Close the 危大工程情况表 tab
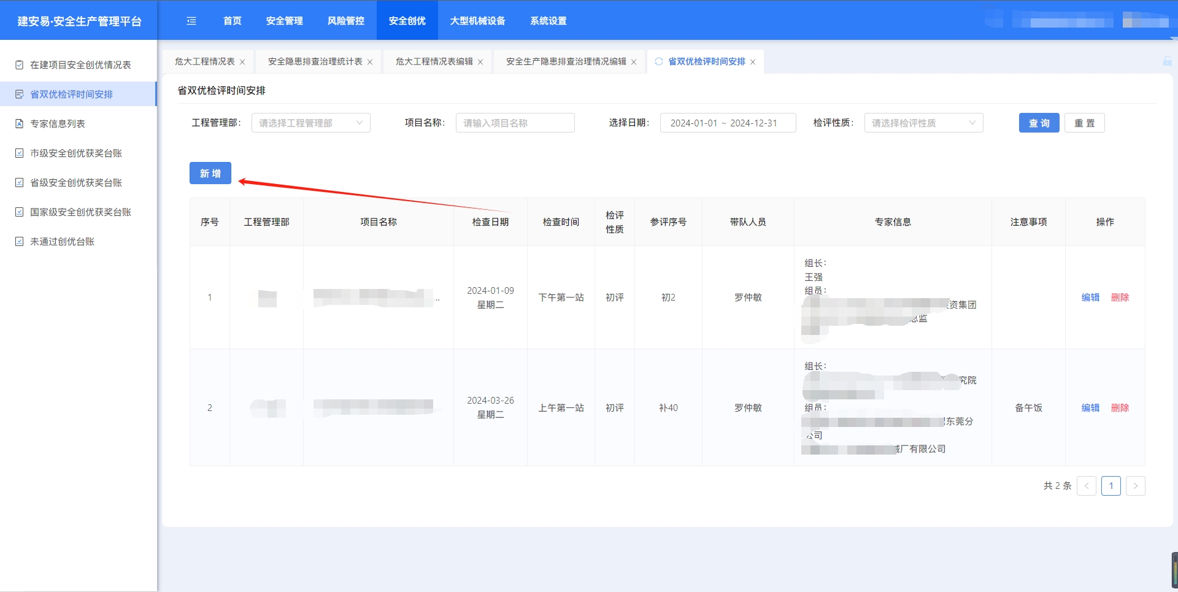 pyautogui.click(x=242, y=62)
